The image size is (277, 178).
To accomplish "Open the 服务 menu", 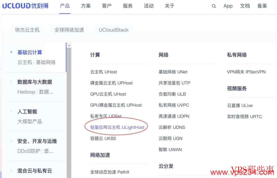I will [128, 6].
